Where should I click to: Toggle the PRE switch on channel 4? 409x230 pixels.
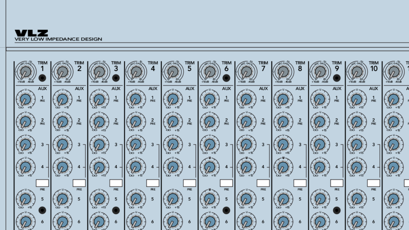coord(153,183)
